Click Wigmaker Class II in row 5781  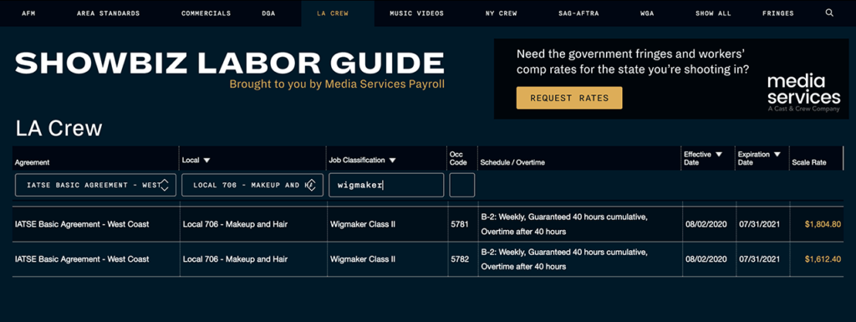pyautogui.click(x=363, y=224)
